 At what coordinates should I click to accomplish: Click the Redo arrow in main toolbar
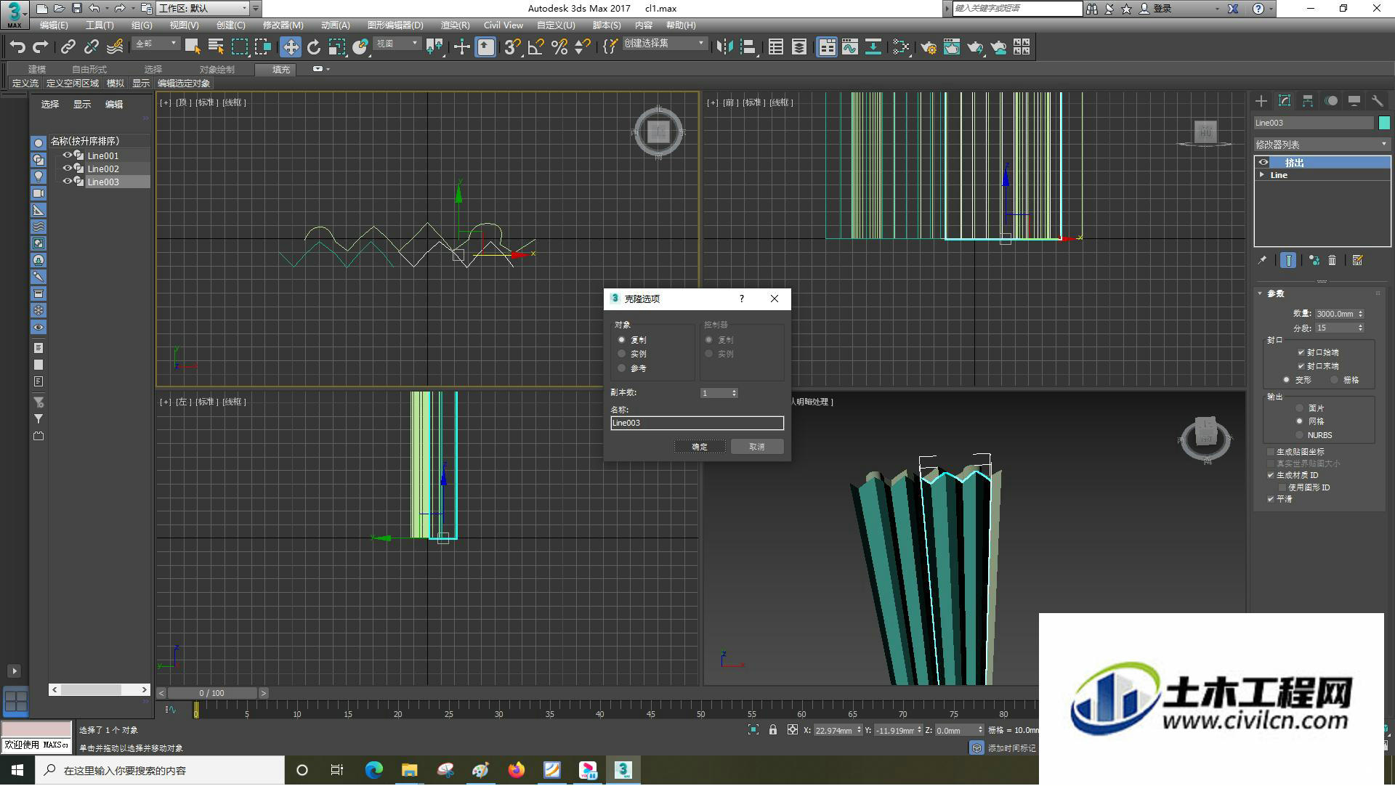click(41, 47)
